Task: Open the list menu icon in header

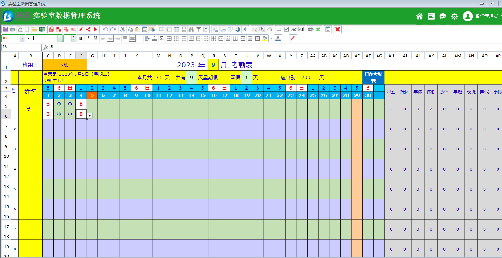Action: (431, 16)
